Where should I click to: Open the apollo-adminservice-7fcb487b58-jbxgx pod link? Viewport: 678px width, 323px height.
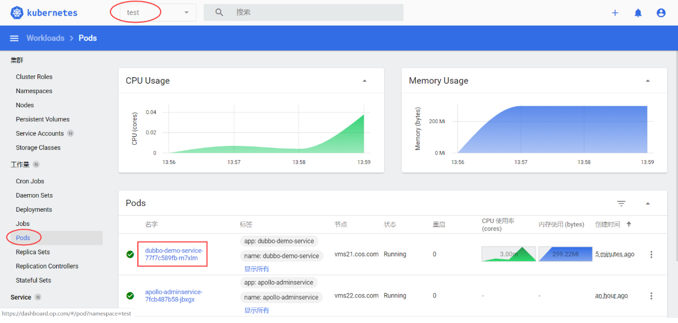(174, 295)
